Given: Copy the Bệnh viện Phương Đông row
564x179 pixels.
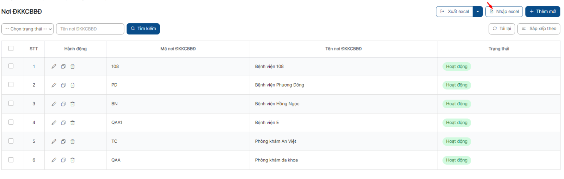Looking at the screenshot, I should (x=63, y=85).
